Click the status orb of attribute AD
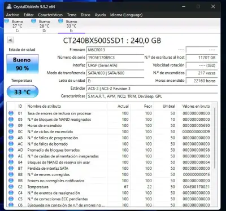The image size is (226, 211). click(x=11, y=150)
